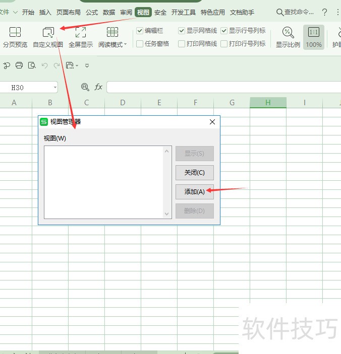This screenshot has width=341, height=354.
Task: Toggle show gridlines (显示网格线) checkbox
Action: point(182,31)
